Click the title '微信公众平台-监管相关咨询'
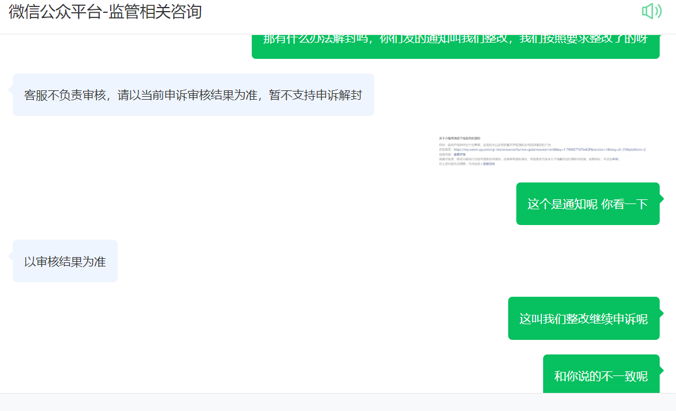The height and width of the screenshot is (411, 676). (105, 12)
